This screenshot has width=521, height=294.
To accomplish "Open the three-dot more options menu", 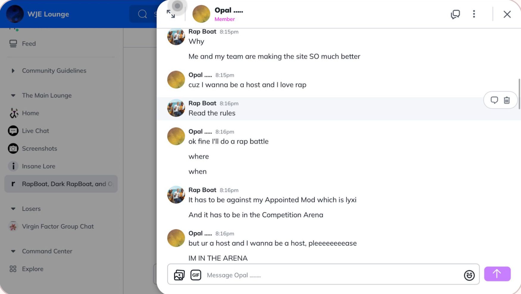I will tap(474, 14).
